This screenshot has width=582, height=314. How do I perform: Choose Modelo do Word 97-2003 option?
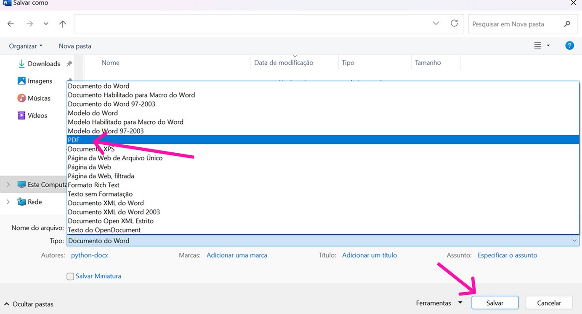pyautogui.click(x=323, y=131)
